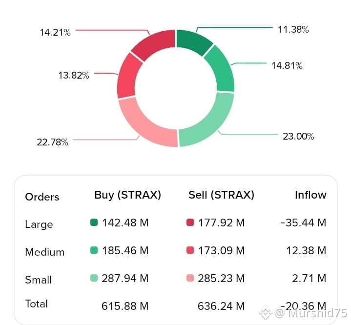Click the 12.38 M inflow value

pos(306,250)
